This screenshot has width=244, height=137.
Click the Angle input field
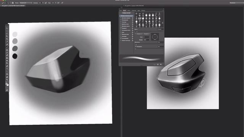click(x=146, y=37)
